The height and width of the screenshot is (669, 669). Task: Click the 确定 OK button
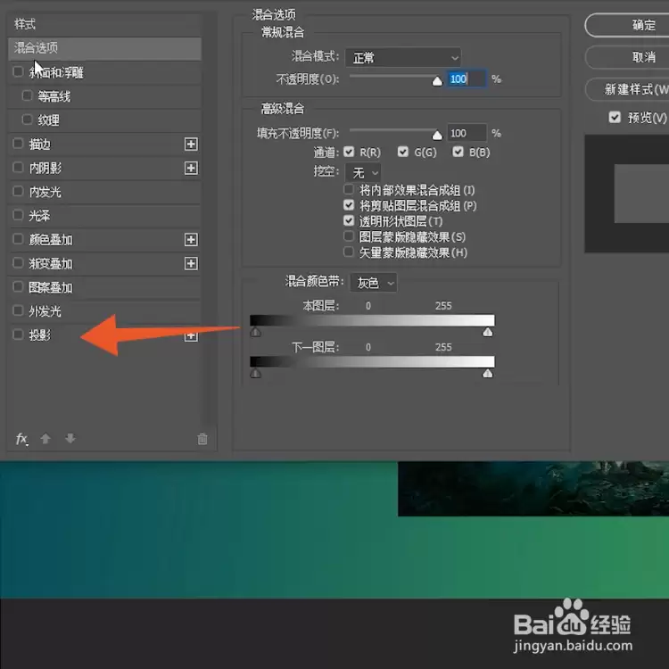point(627,25)
